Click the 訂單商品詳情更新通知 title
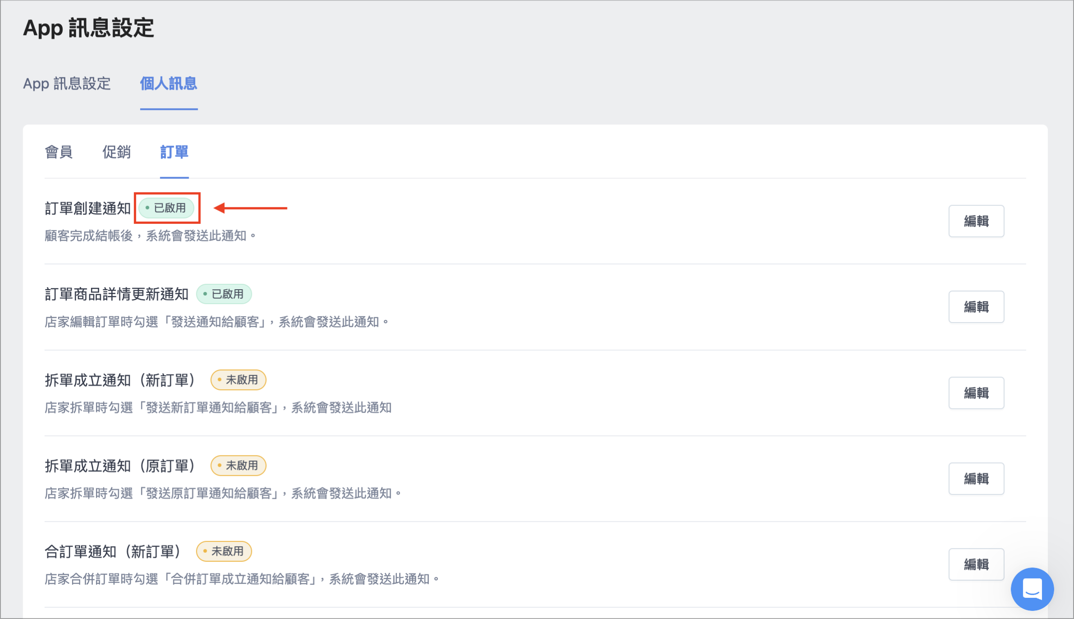 pyautogui.click(x=117, y=294)
